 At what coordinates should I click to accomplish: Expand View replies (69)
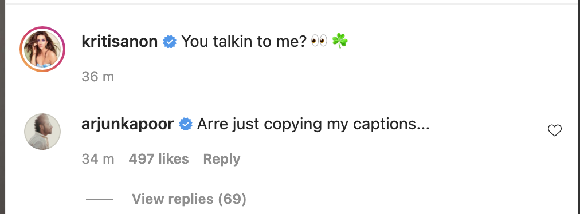189,199
